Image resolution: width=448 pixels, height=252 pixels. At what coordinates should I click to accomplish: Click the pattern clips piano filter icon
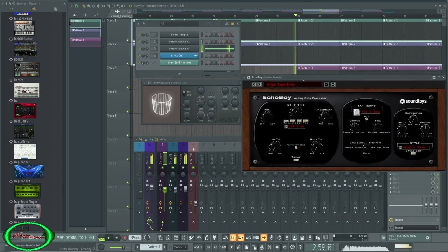point(75,15)
